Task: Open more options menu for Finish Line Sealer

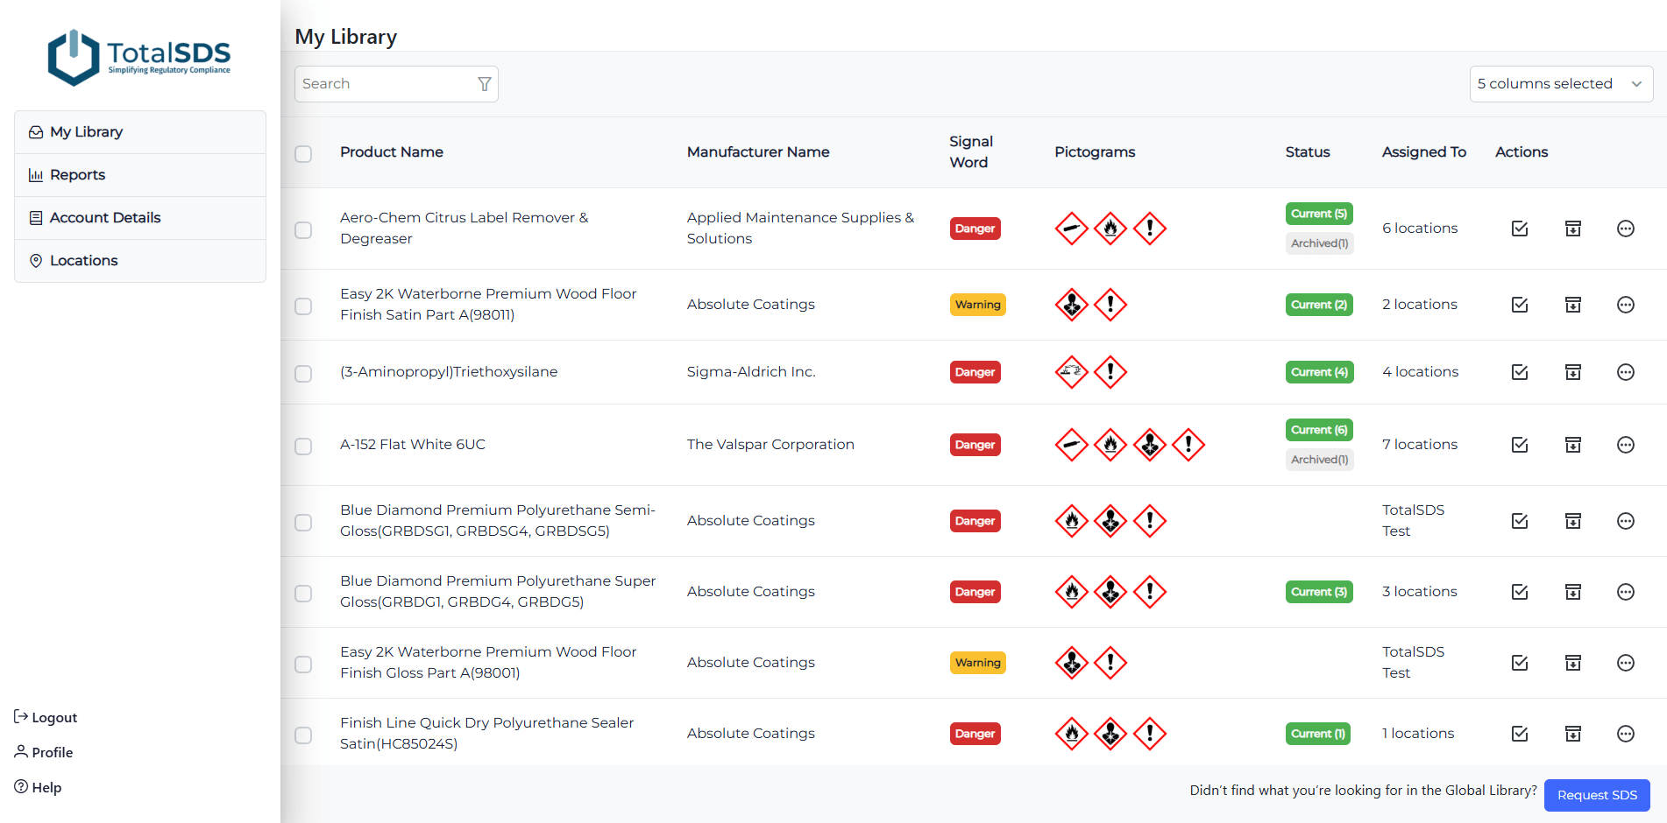Action: (1625, 734)
